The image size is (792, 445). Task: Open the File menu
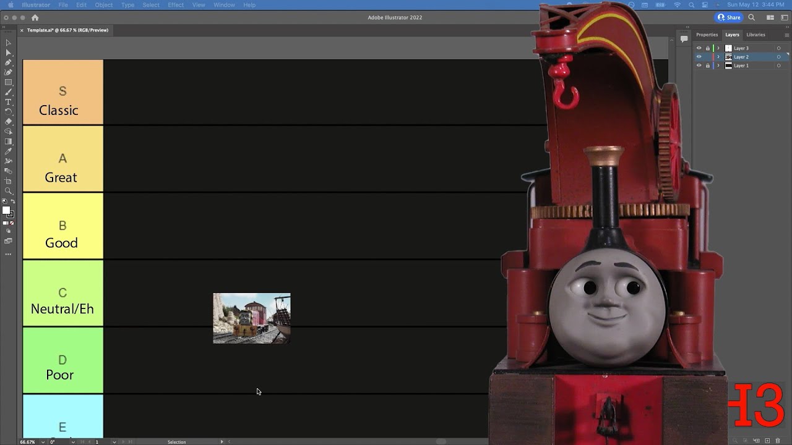[63, 5]
